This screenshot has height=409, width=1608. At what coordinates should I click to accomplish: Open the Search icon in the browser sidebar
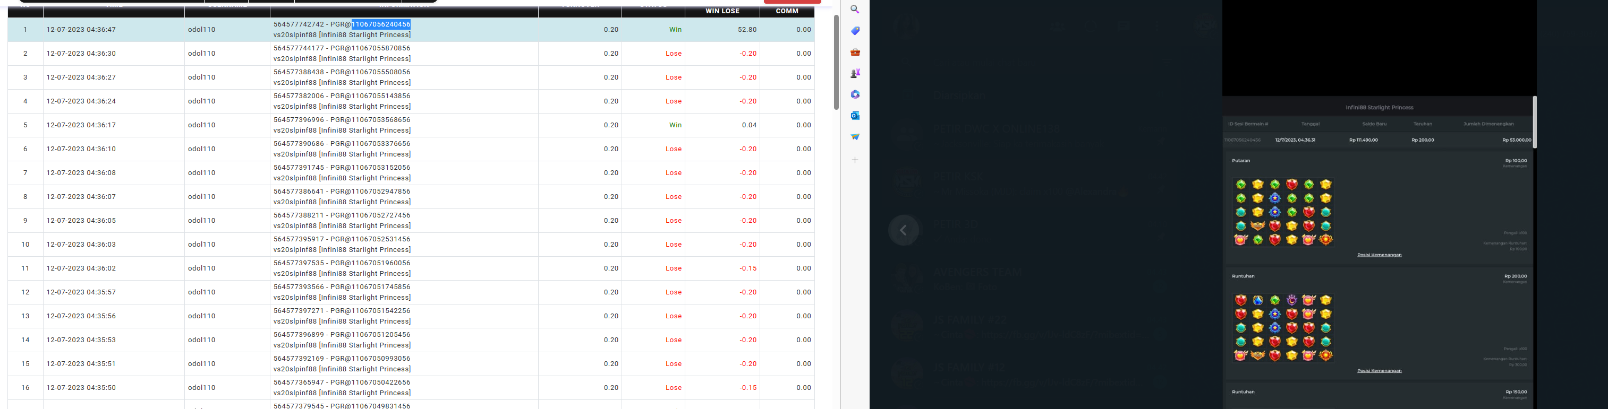(855, 10)
